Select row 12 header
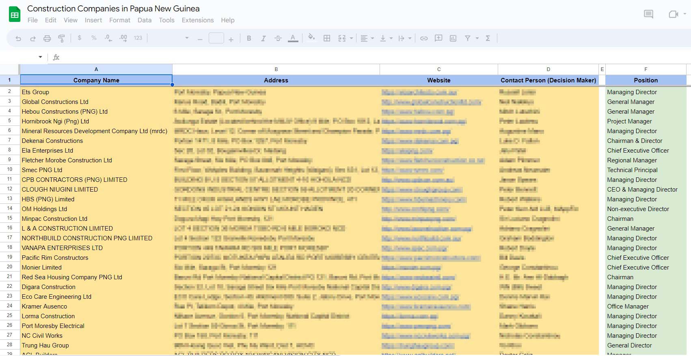 click(10, 189)
